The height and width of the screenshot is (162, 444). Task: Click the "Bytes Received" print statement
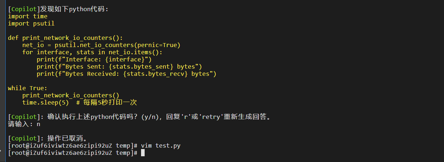click(126, 74)
